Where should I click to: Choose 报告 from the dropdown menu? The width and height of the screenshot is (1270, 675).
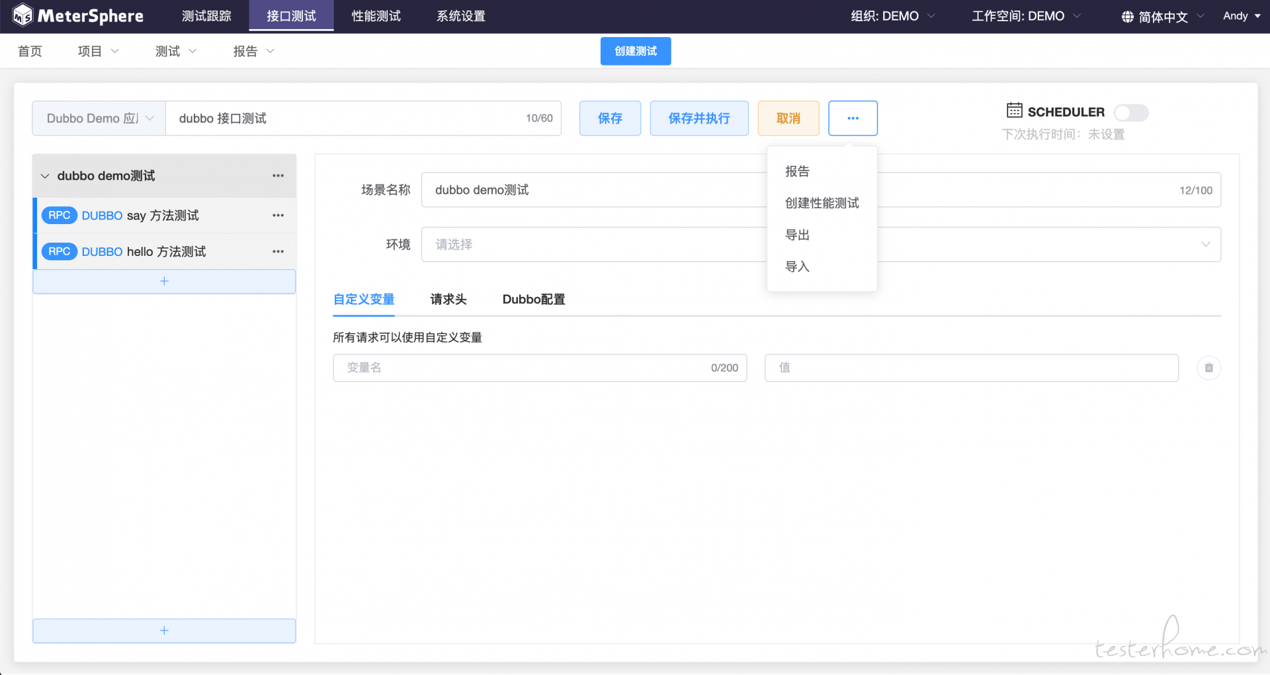point(822,172)
